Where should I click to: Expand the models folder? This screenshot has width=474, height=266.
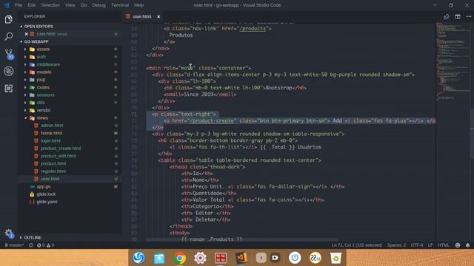click(x=44, y=72)
